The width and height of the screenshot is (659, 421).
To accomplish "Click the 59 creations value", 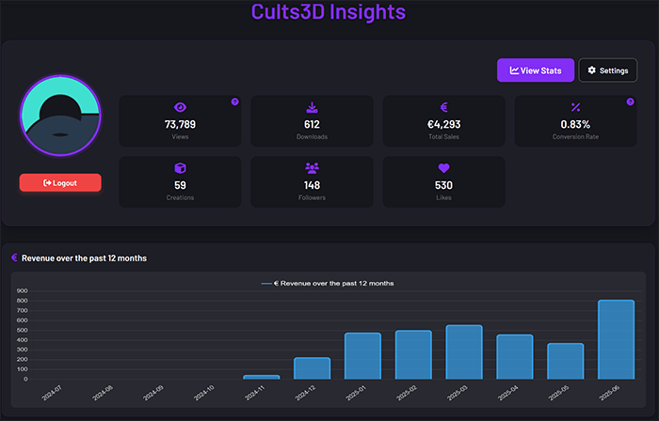I will [181, 185].
